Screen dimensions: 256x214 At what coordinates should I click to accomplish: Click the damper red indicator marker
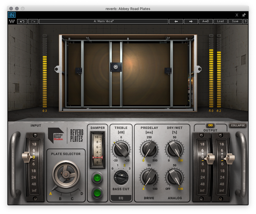tap(98, 158)
